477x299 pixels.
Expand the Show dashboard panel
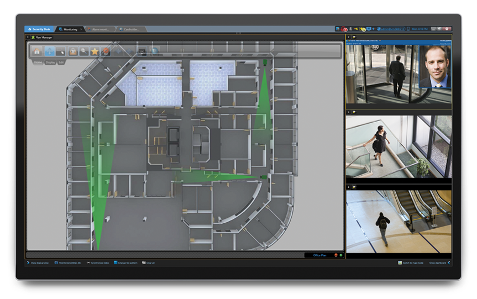coord(440,263)
